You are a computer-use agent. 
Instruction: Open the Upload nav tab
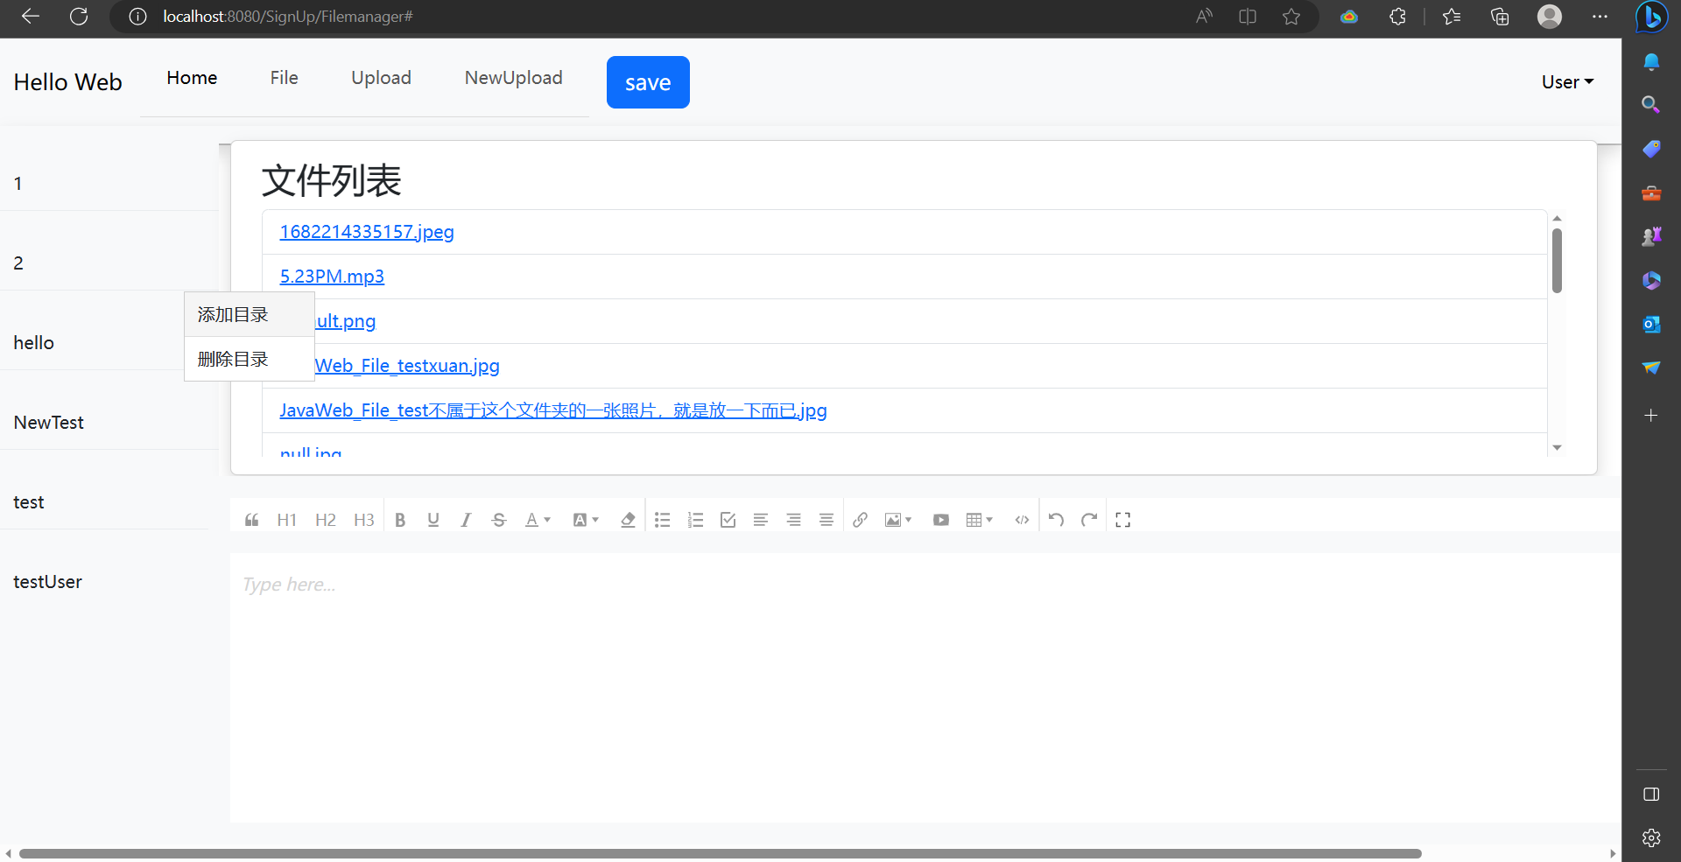click(x=381, y=78)
